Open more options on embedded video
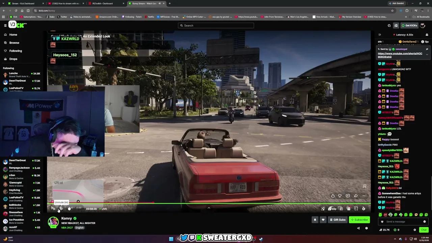Image resolution: width=432 pixels, height=243 pixels. (364, 196)
